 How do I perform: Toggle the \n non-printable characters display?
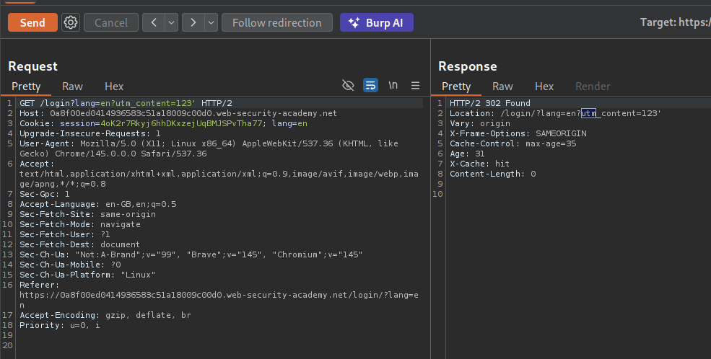click(x=393, y=85)
